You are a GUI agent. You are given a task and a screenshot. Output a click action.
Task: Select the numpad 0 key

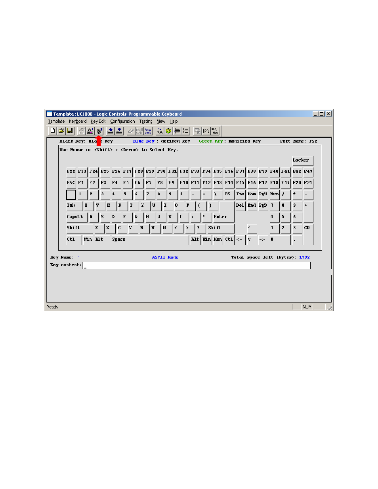(280, 240)
